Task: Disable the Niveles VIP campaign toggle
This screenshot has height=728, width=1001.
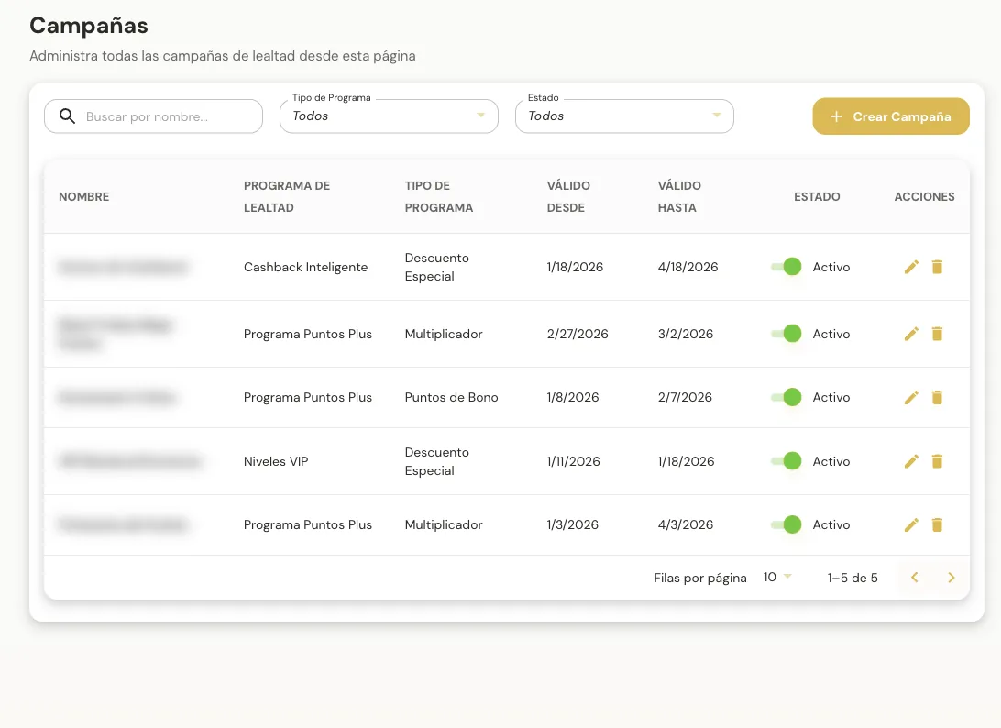Action: [x=786, y=461]
